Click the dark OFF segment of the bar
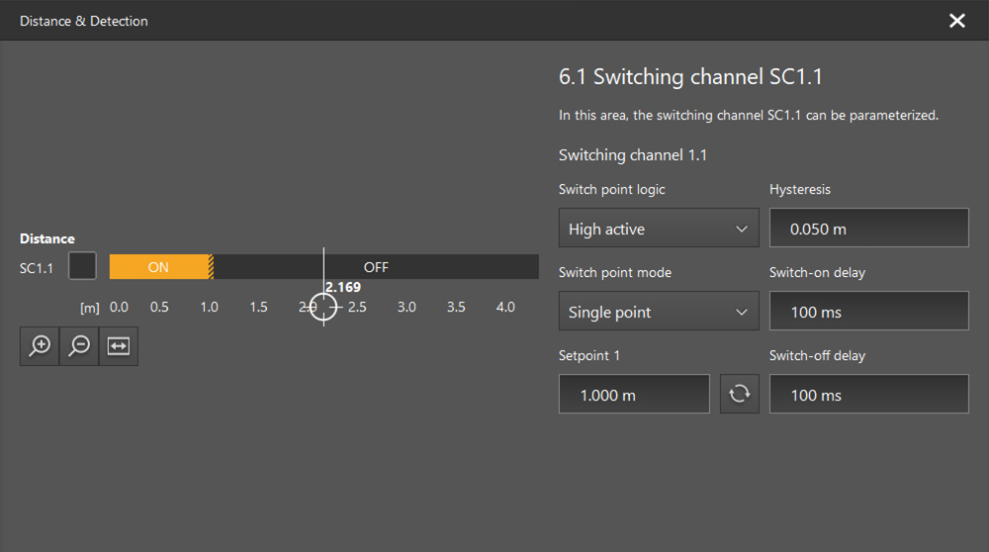The width and height of the screenshot is (989, 552). pos(376,267)
